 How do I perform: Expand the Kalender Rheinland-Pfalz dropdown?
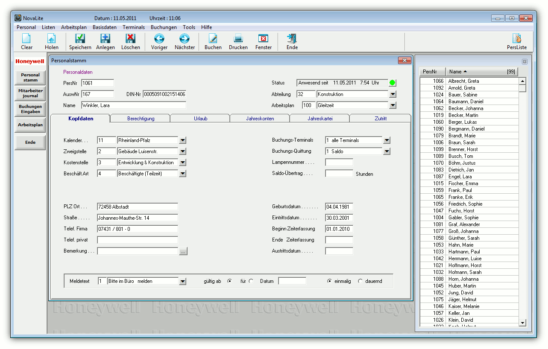click(x=182, y=140)
